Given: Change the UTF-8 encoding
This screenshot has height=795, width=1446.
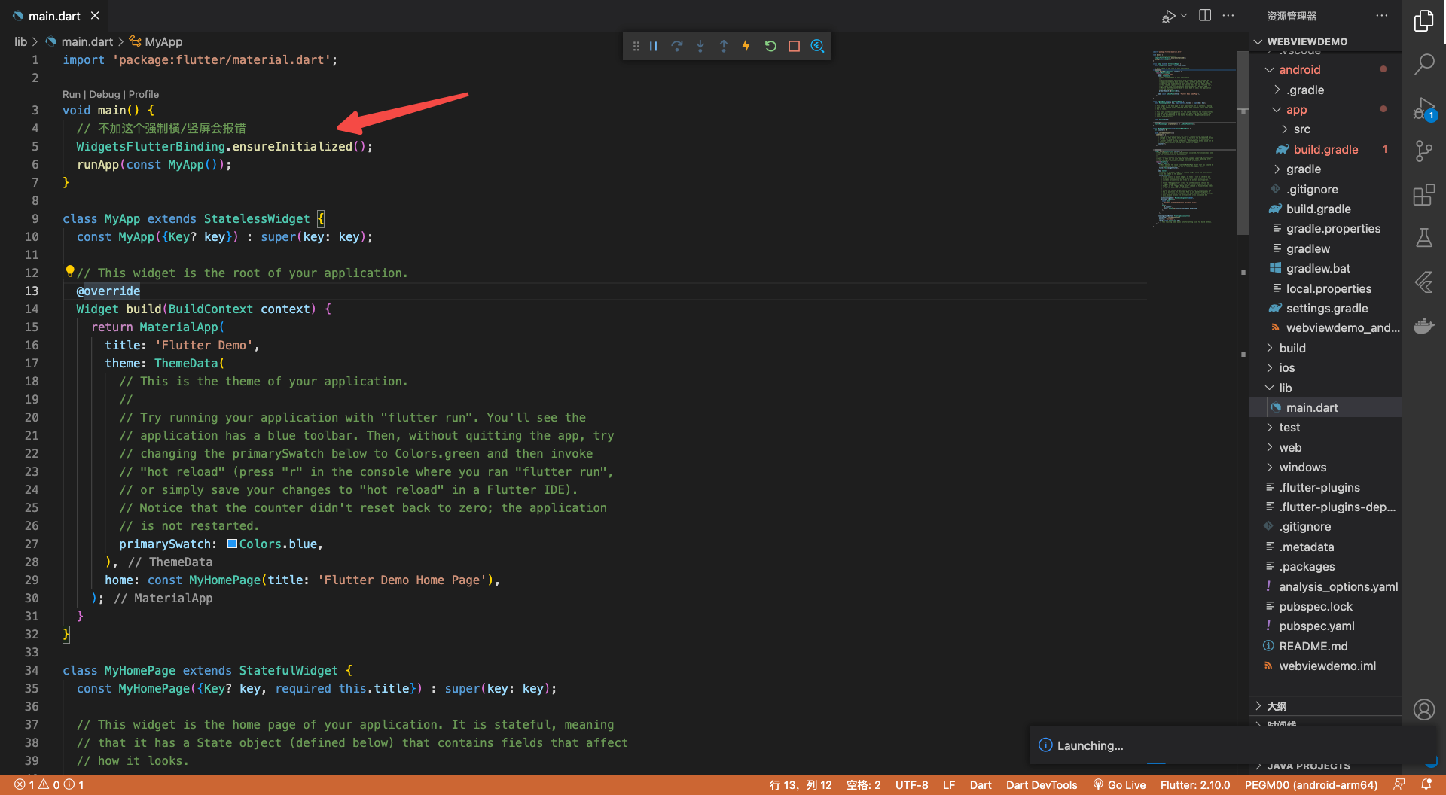Looking at the screenshot, I should click(x=911, y=784).
